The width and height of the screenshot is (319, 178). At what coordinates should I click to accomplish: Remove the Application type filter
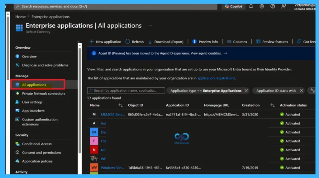coord(246,91)
